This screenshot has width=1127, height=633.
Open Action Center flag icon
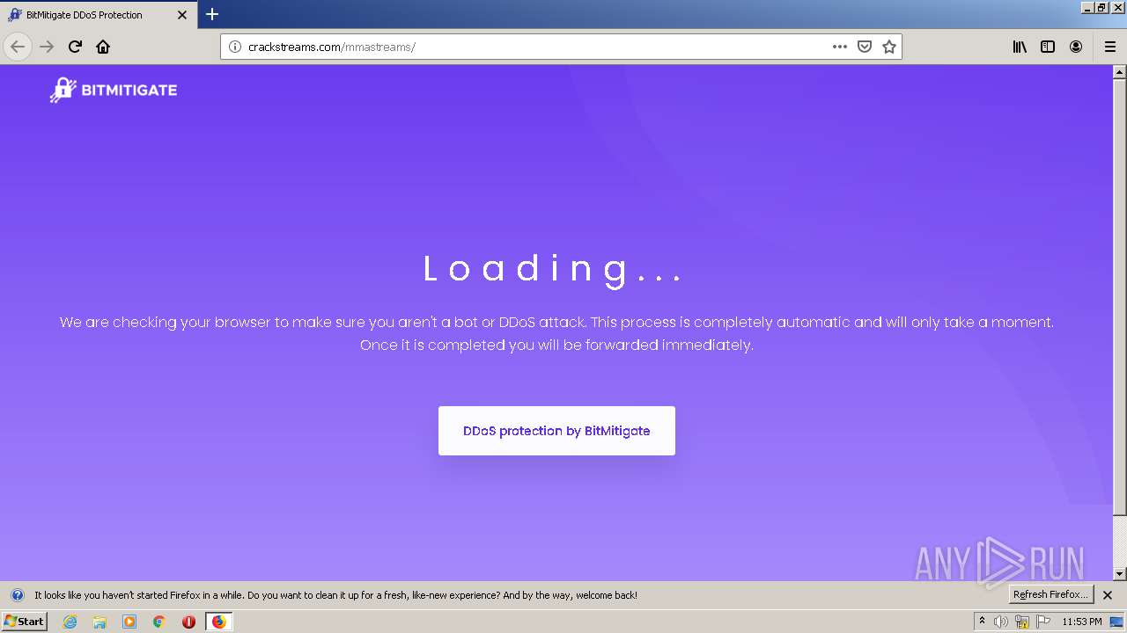(1043, 622)
